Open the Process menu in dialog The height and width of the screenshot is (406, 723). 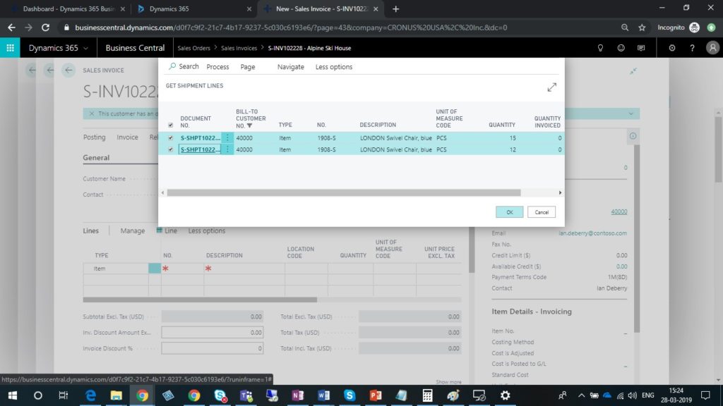pyautogui.click(x=217, y=67)
